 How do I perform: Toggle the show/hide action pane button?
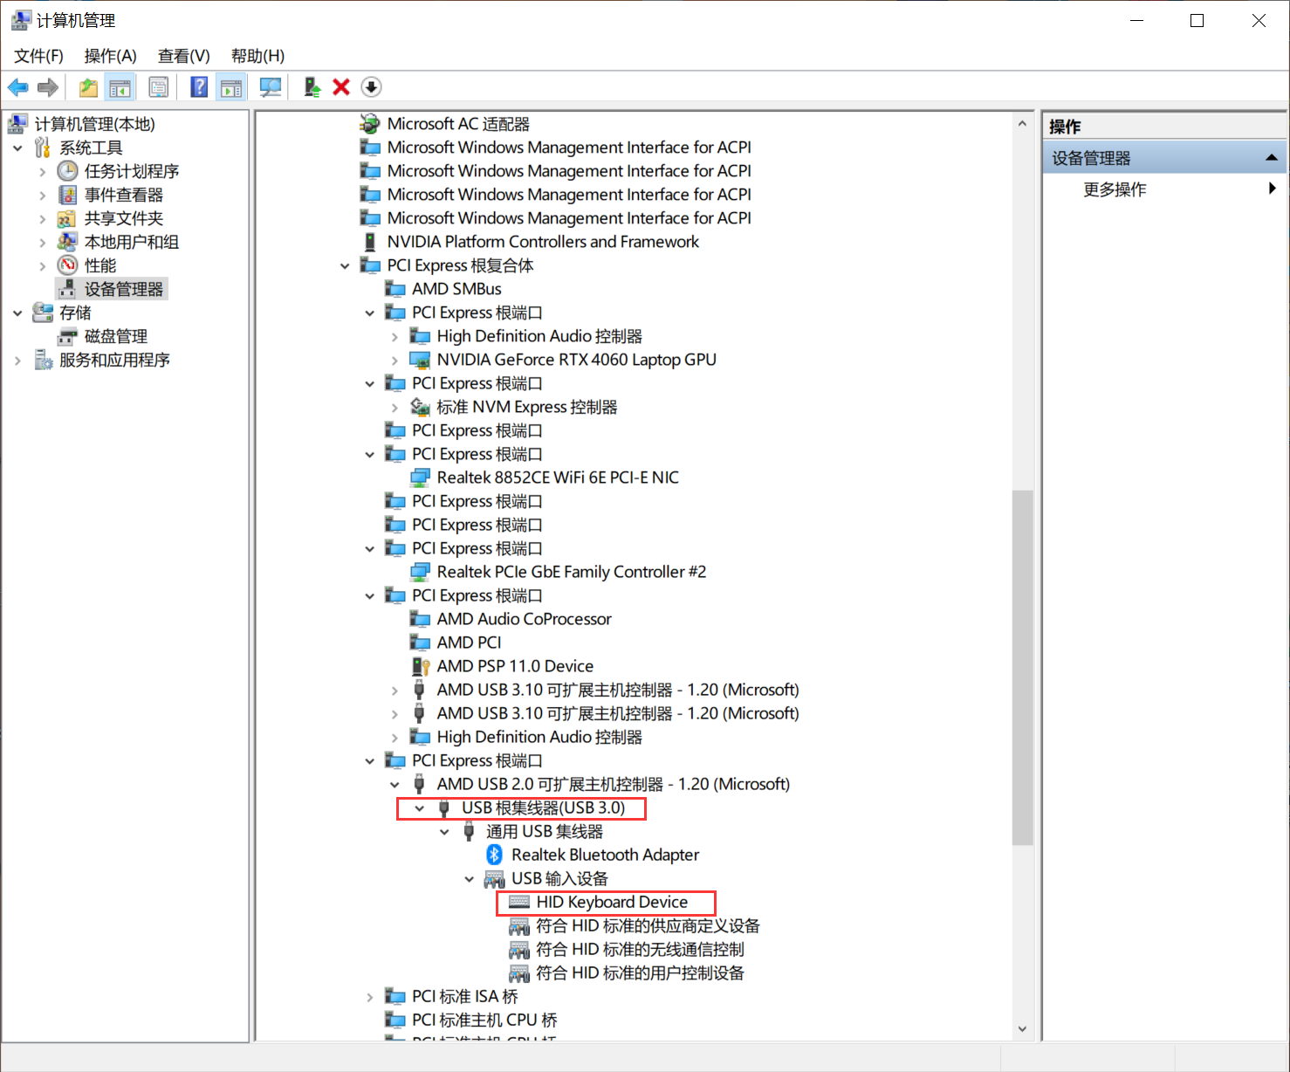pyautogui.click(x=231, y=87)
